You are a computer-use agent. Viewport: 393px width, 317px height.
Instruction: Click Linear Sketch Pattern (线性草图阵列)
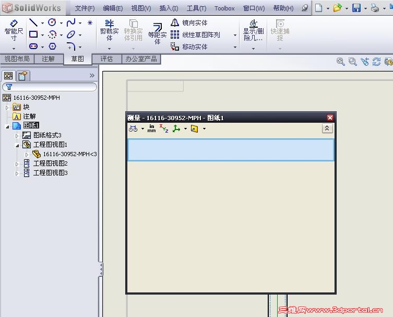point(195,34)
